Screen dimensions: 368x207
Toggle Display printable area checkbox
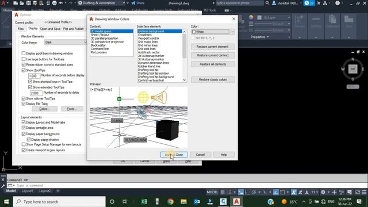(x=24, y=128)
